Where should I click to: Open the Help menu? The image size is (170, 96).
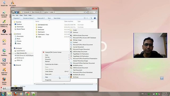pos(30,15)
